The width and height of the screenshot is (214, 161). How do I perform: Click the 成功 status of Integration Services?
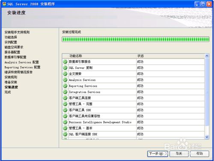[x=140, y=92]
